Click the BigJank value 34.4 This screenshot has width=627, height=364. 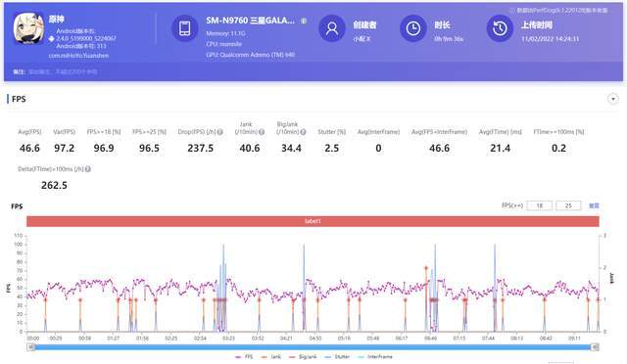[x=291, y=148]
